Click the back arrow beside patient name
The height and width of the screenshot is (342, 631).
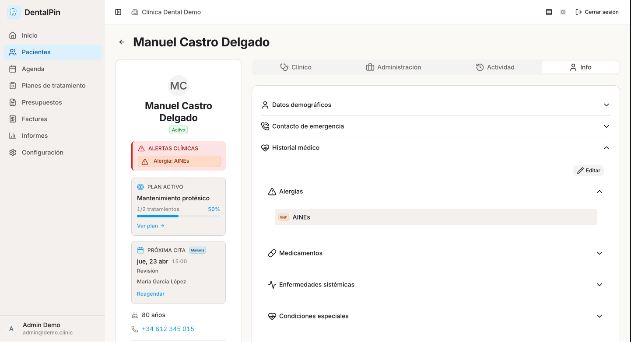(122, 42)
